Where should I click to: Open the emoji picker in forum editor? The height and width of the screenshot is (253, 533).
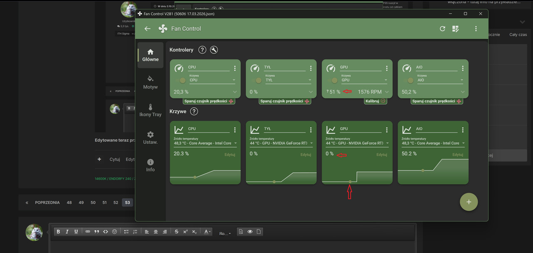[x=115, y=232]
